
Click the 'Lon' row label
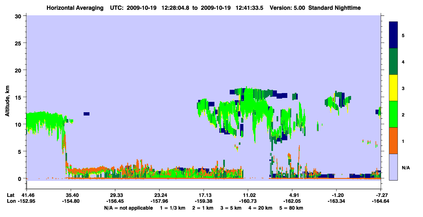11,201
